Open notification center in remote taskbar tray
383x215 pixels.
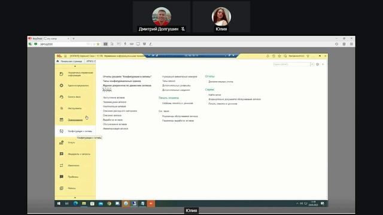pyautogui.click(x=323, y=204)
